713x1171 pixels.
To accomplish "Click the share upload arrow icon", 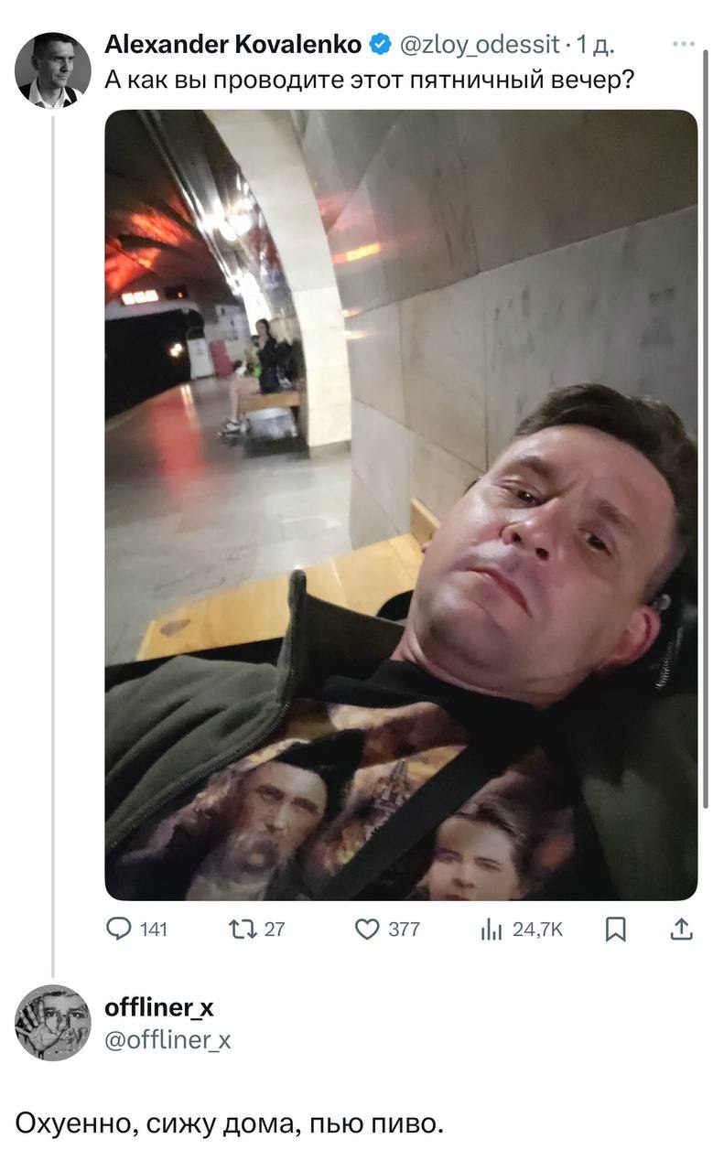I will (x=682, y=929).
